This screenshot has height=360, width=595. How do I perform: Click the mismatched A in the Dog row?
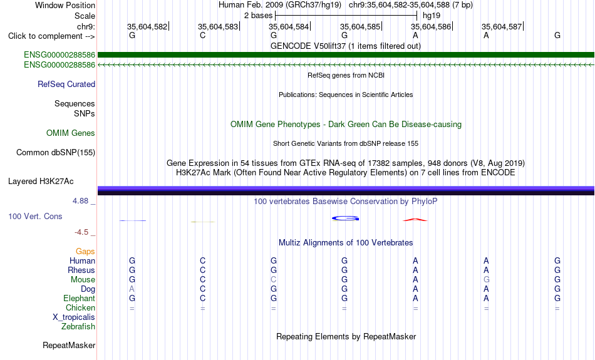[132, 289]
